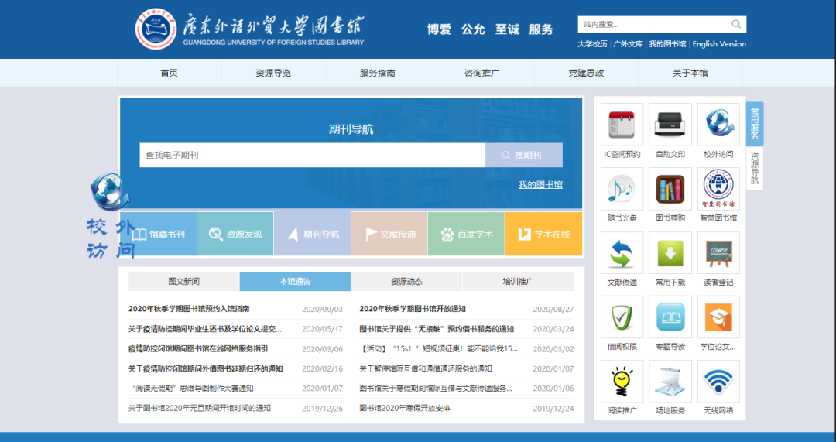Open the IC空间预约 calendar icon

pyautogui.click(x=622, y=125)
